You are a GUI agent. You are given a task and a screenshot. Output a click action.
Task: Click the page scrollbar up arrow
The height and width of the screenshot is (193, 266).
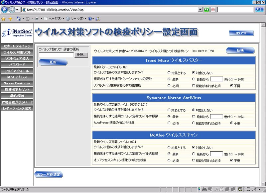click(263, 25)
